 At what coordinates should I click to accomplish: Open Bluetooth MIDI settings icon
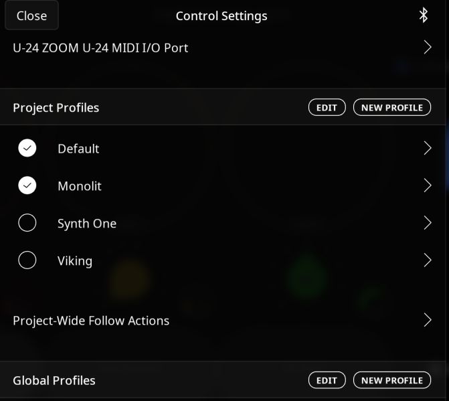click(423, 15)
